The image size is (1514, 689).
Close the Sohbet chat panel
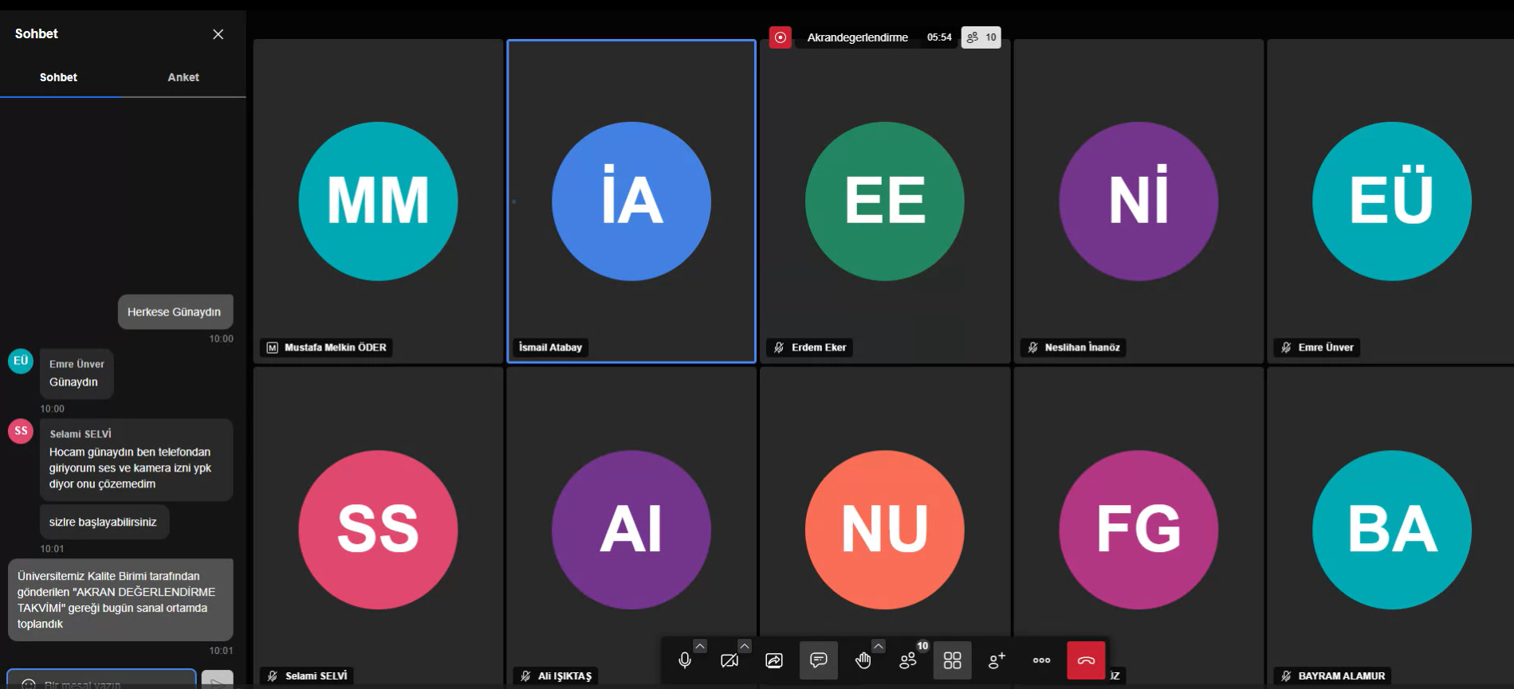click(218, 34)
